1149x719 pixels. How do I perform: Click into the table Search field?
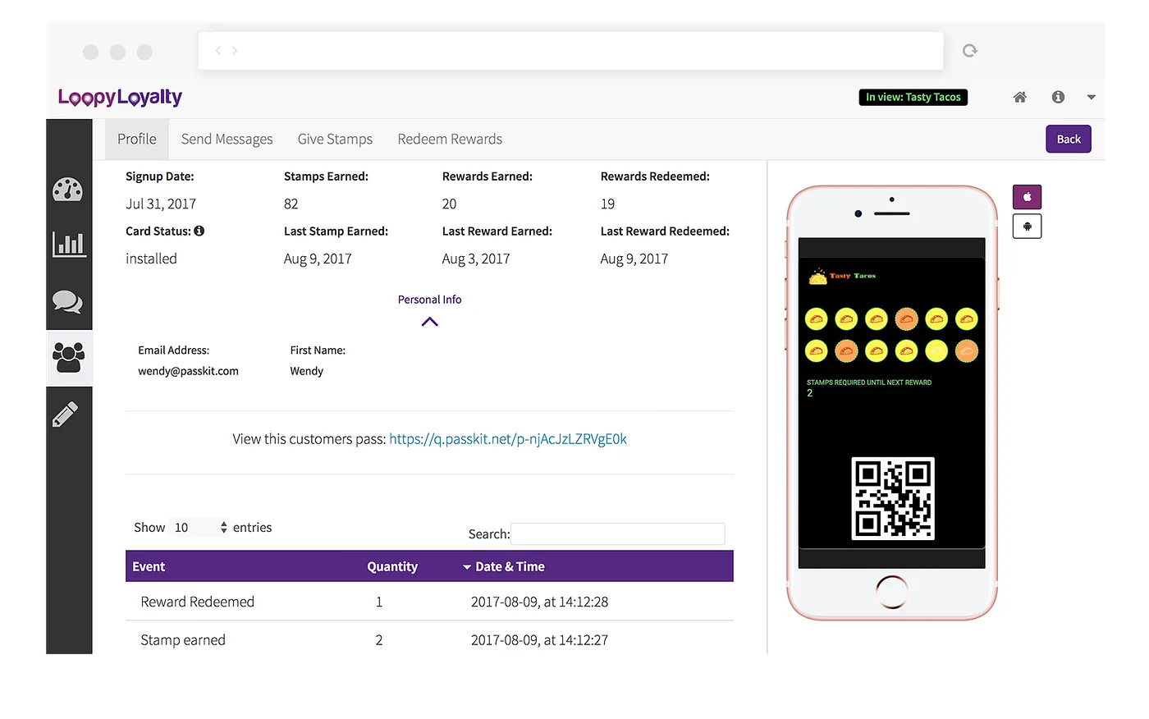pos(618,534)
